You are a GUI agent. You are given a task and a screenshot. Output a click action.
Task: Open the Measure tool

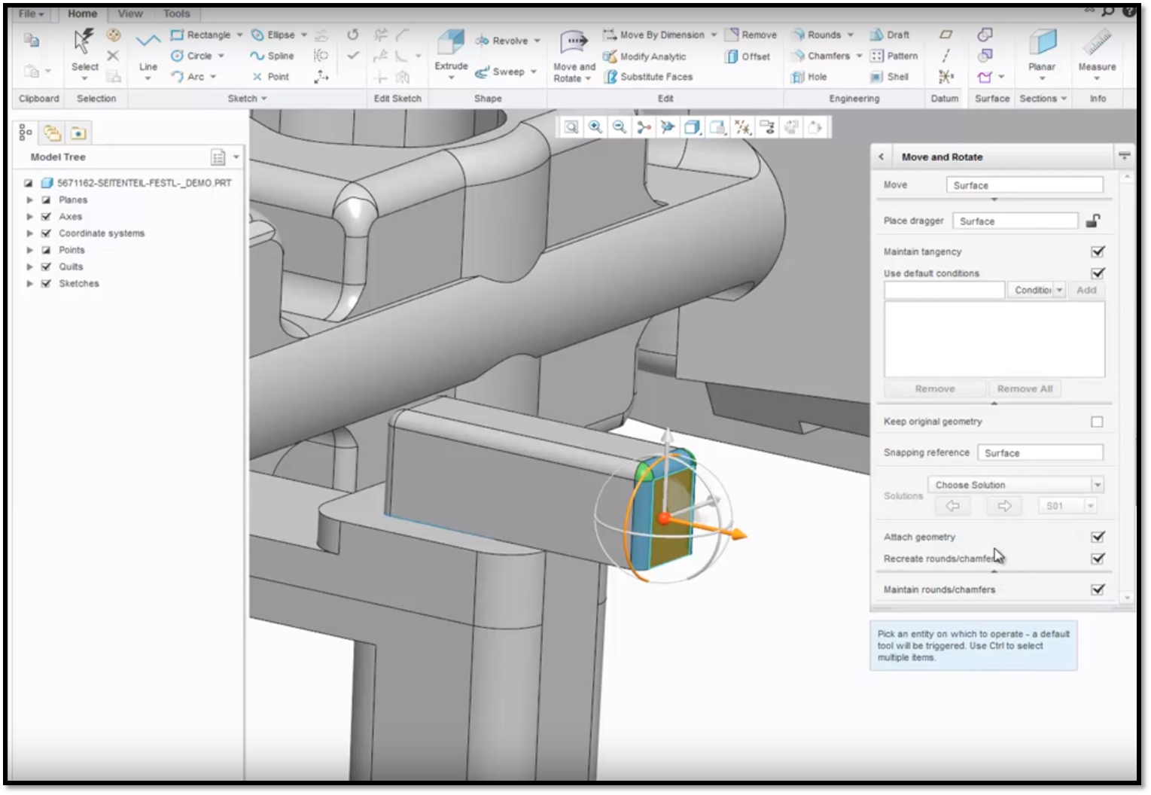tap(1097, 51)
